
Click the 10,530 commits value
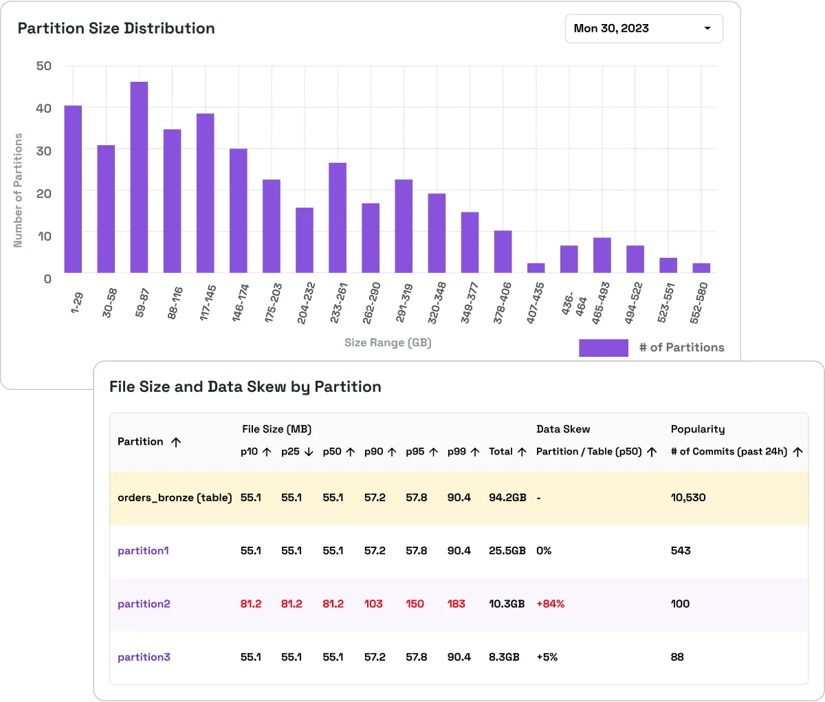(688, 498)
